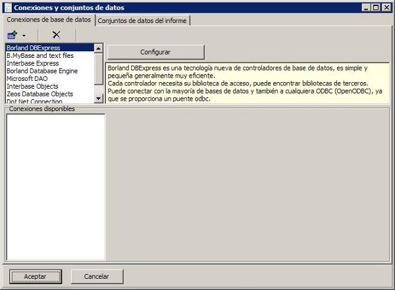This screenshot has width=395, height=290.
Task: Select Dot Net Connection driver
Action: tap(50, 101)
